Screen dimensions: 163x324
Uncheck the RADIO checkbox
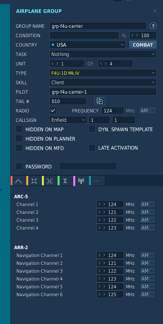(x=53, y=110)
